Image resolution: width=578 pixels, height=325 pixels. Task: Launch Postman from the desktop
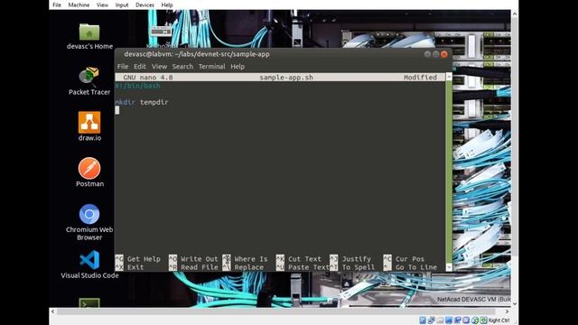(89, 169)
